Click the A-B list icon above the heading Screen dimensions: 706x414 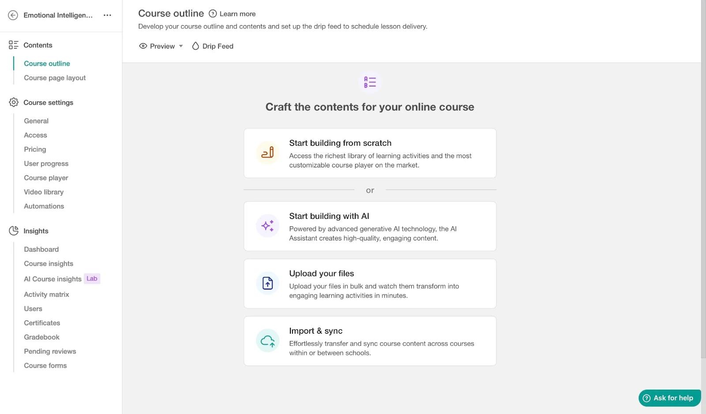tap(370, 82)
